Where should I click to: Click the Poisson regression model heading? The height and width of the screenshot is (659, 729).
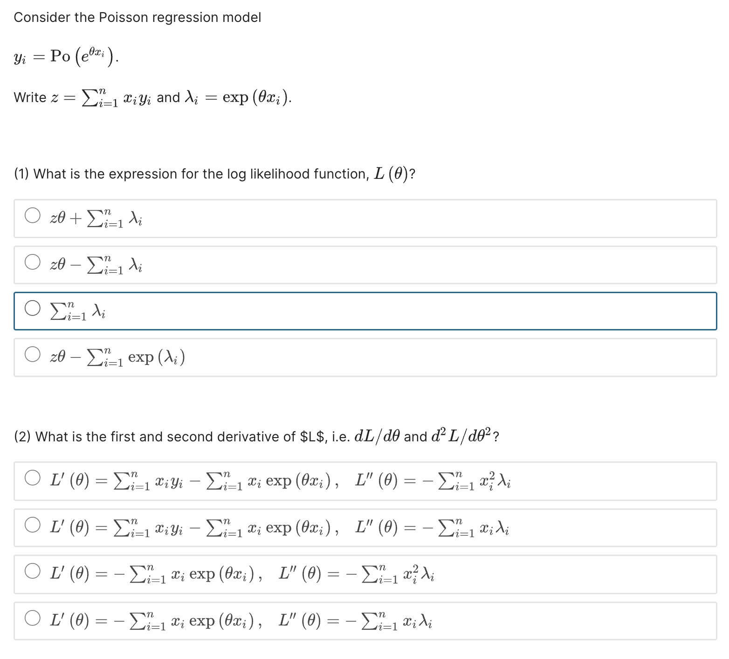point(138,17)
